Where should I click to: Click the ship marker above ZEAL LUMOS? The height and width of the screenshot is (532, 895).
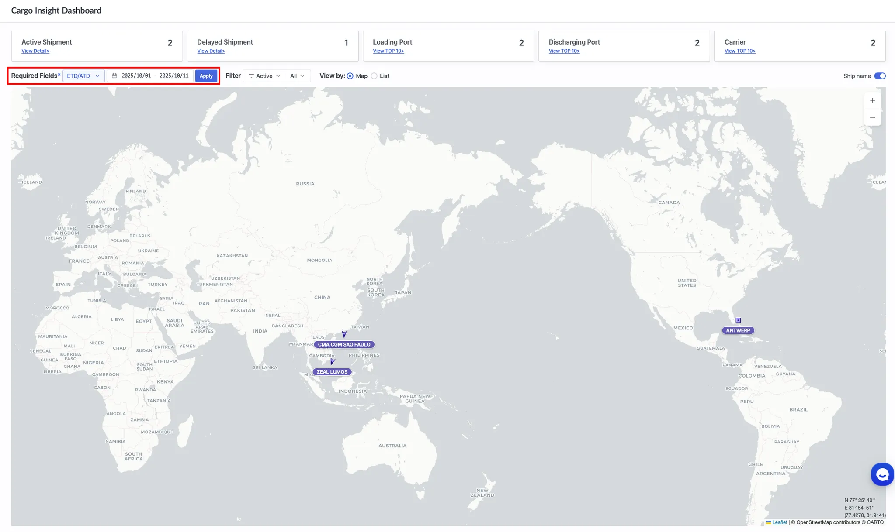point(333,361)
